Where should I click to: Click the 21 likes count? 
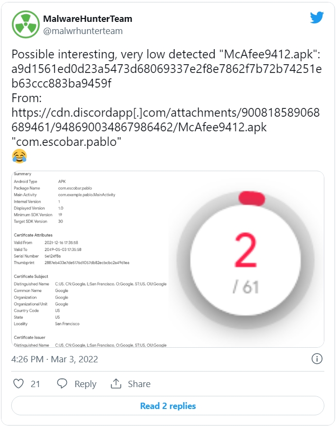click(35, 384)
